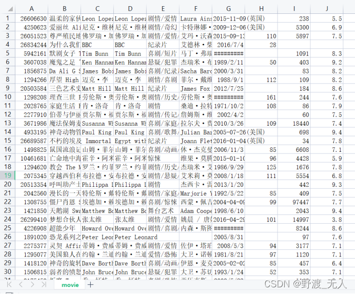This screenshot has height=294, width=355.
Task: Select row 30 header
Action: [x=8, y=271]
